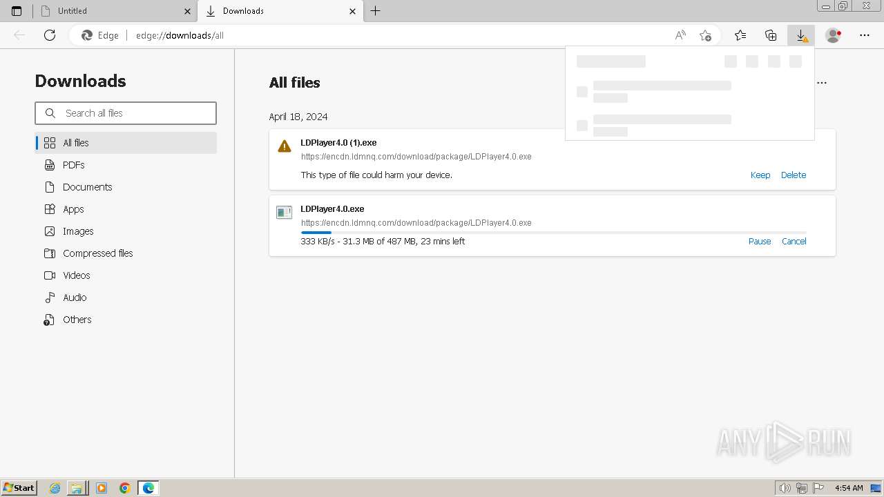Filter downloads by PDFs

tap(126, 165)
